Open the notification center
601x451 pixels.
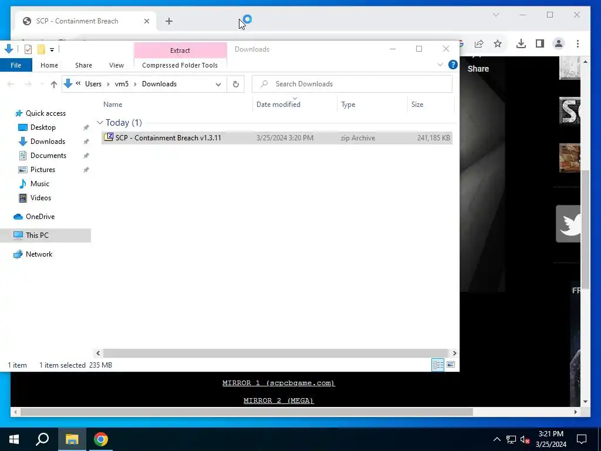[x=582, y=439]
